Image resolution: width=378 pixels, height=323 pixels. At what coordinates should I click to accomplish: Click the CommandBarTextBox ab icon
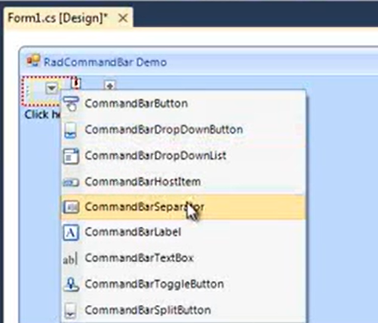[70, 259]
